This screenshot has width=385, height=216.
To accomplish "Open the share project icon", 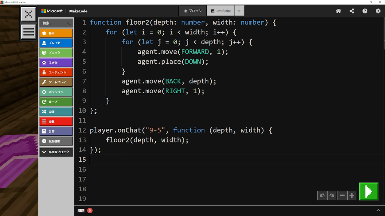I will (352, 11).
